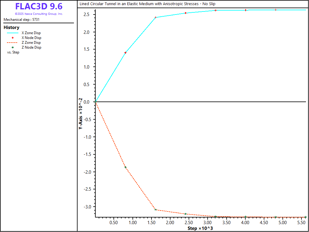Click the FLAC3D 9.6 logo text

click(x=39, y=6)
